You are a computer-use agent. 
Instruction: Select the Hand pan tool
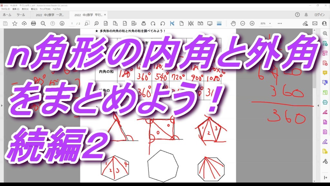[x=233, y=24]
